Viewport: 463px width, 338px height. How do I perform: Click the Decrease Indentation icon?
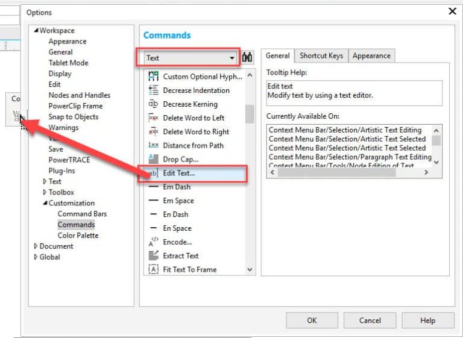pos(153,90)
